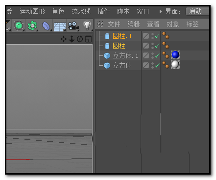
Task: Toggle visibility dots for 立方体.1
Action: coord(152,55)
